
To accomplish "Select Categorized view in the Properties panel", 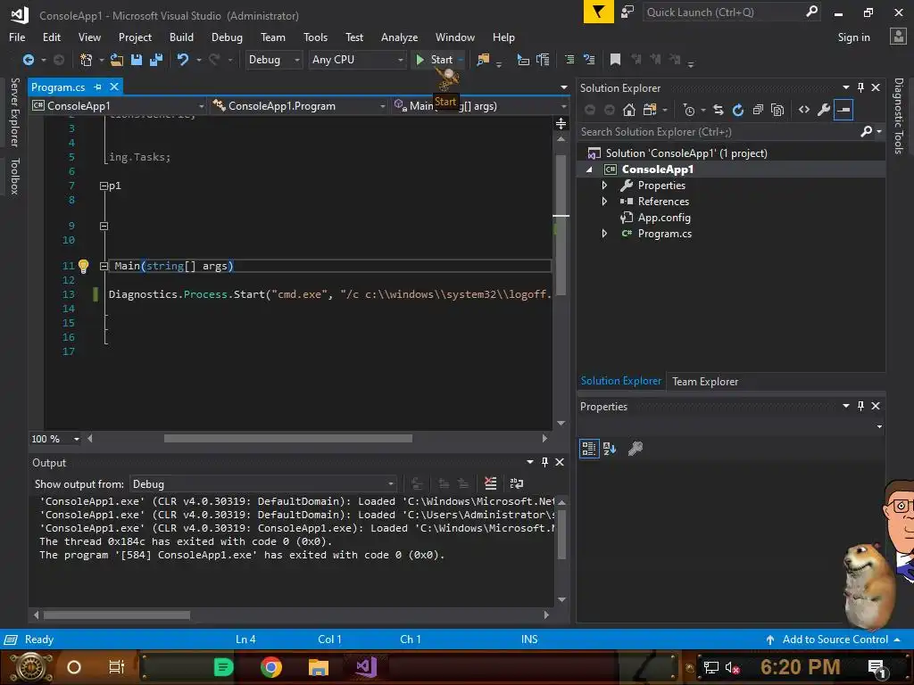I will click(x=589, y=449).
